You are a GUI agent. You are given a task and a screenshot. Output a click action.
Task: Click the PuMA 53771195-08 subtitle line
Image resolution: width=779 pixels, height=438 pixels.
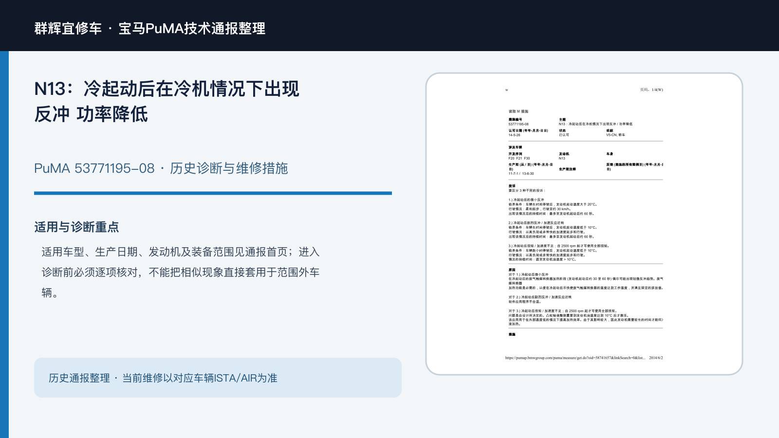coord(161,168)
